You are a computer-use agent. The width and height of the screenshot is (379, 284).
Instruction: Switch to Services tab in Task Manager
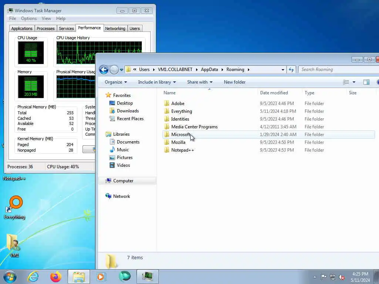click(66, 28)
